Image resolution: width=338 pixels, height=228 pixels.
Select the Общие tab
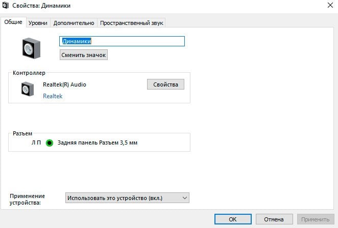tap(13, 22)
